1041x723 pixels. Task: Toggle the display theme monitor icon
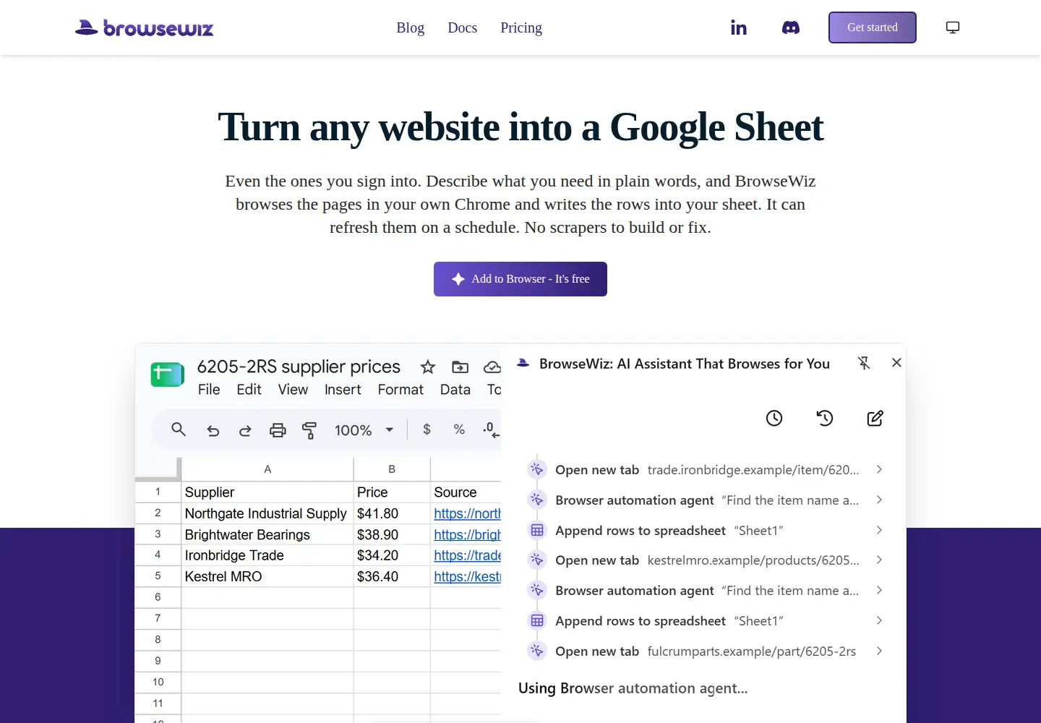953,27
